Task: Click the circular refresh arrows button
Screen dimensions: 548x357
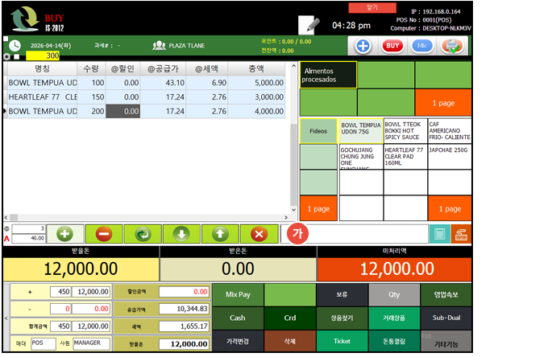Action: coord(143,234)
